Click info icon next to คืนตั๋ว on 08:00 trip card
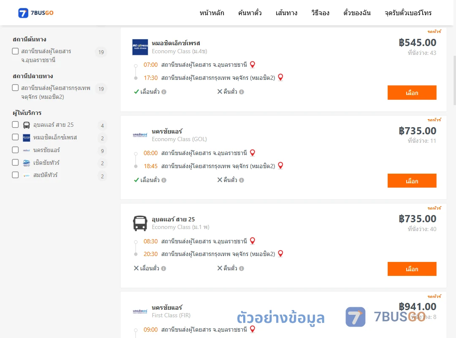Image resolution: width=456 pixels, height=338 pixels. tap(242, 180)
